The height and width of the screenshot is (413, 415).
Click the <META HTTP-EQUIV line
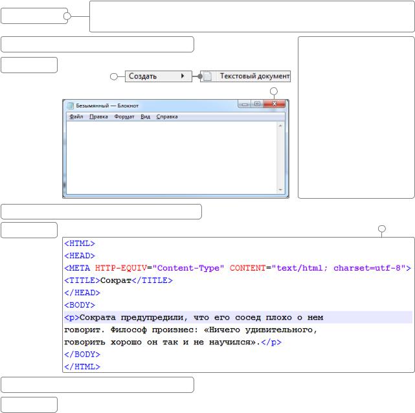tap(238, 268)
